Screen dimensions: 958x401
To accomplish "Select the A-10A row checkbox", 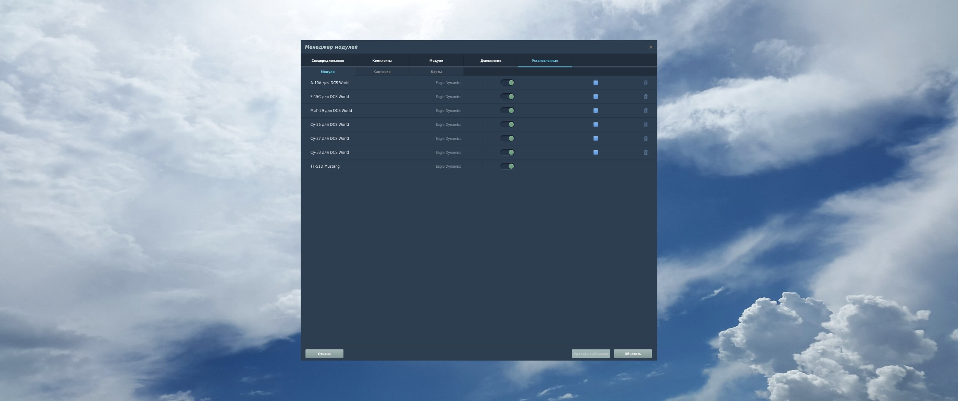I will [x=596, y=83].
